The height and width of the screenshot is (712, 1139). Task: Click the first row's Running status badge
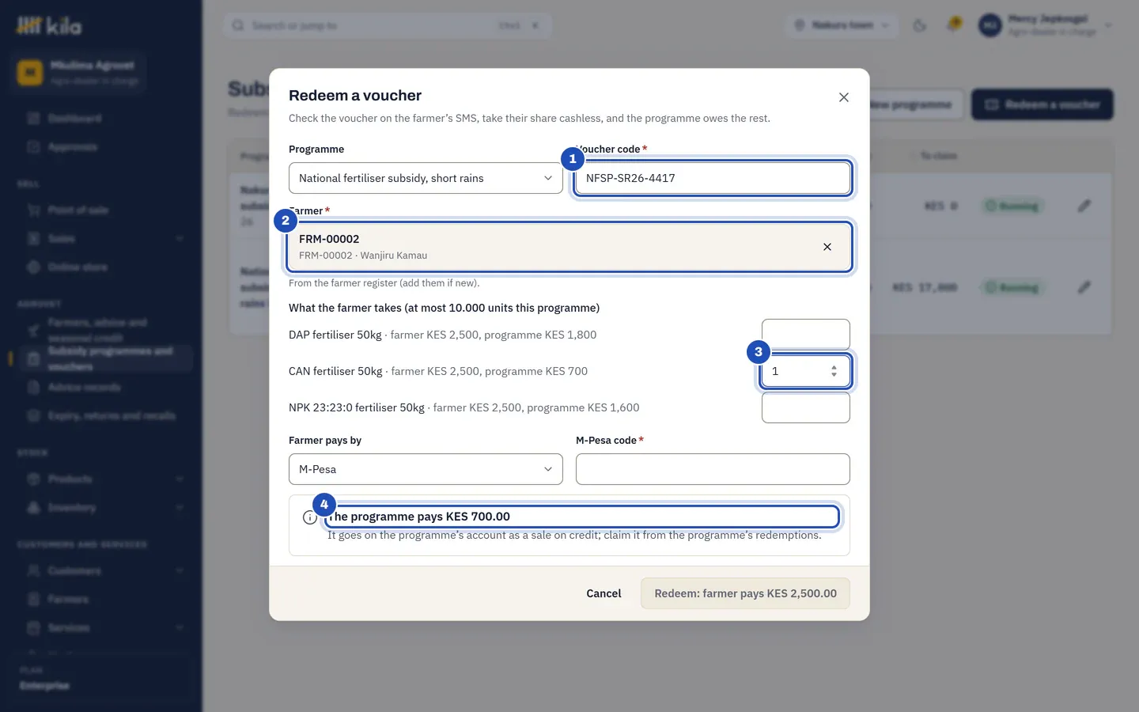click(1012, 206)
